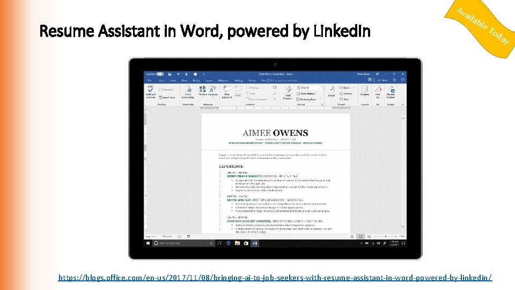515x290 pixels.
Task: Click the Reject change button
Action: pos(345,88)
